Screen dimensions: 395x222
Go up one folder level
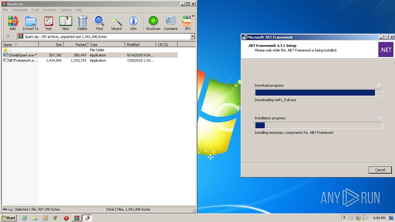coord(8,36)
